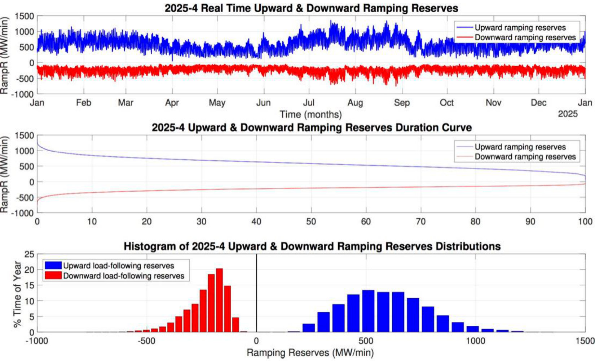This screenshot has height=361, width=595.
Task: Click the black vertical zero line in the histogram
Action: pyautogui.click(x=256, y=293)
